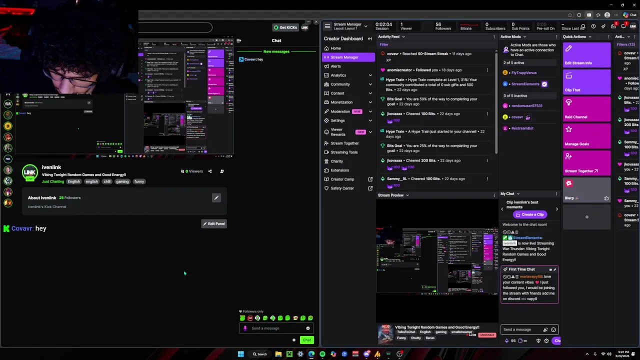Open Streaming Tools in the sidebar
Image resolution: width=640 pixels, height=360 pixels.
(348, 152)
